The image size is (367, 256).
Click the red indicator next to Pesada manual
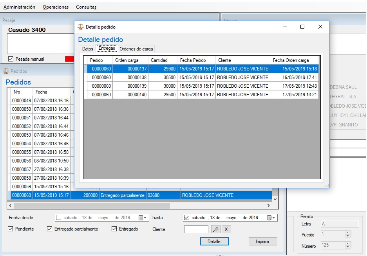69,59
